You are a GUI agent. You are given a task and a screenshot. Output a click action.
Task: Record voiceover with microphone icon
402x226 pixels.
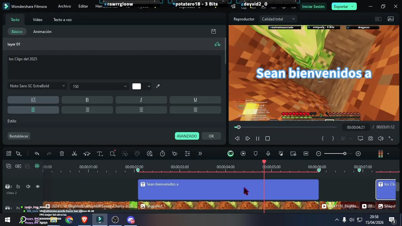tap(268, 153)
